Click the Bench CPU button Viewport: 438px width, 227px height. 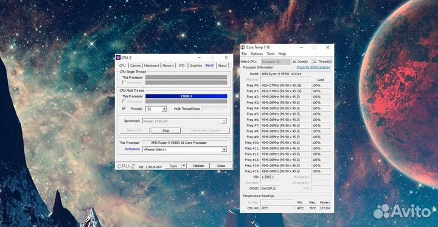[x=135, y=130]
